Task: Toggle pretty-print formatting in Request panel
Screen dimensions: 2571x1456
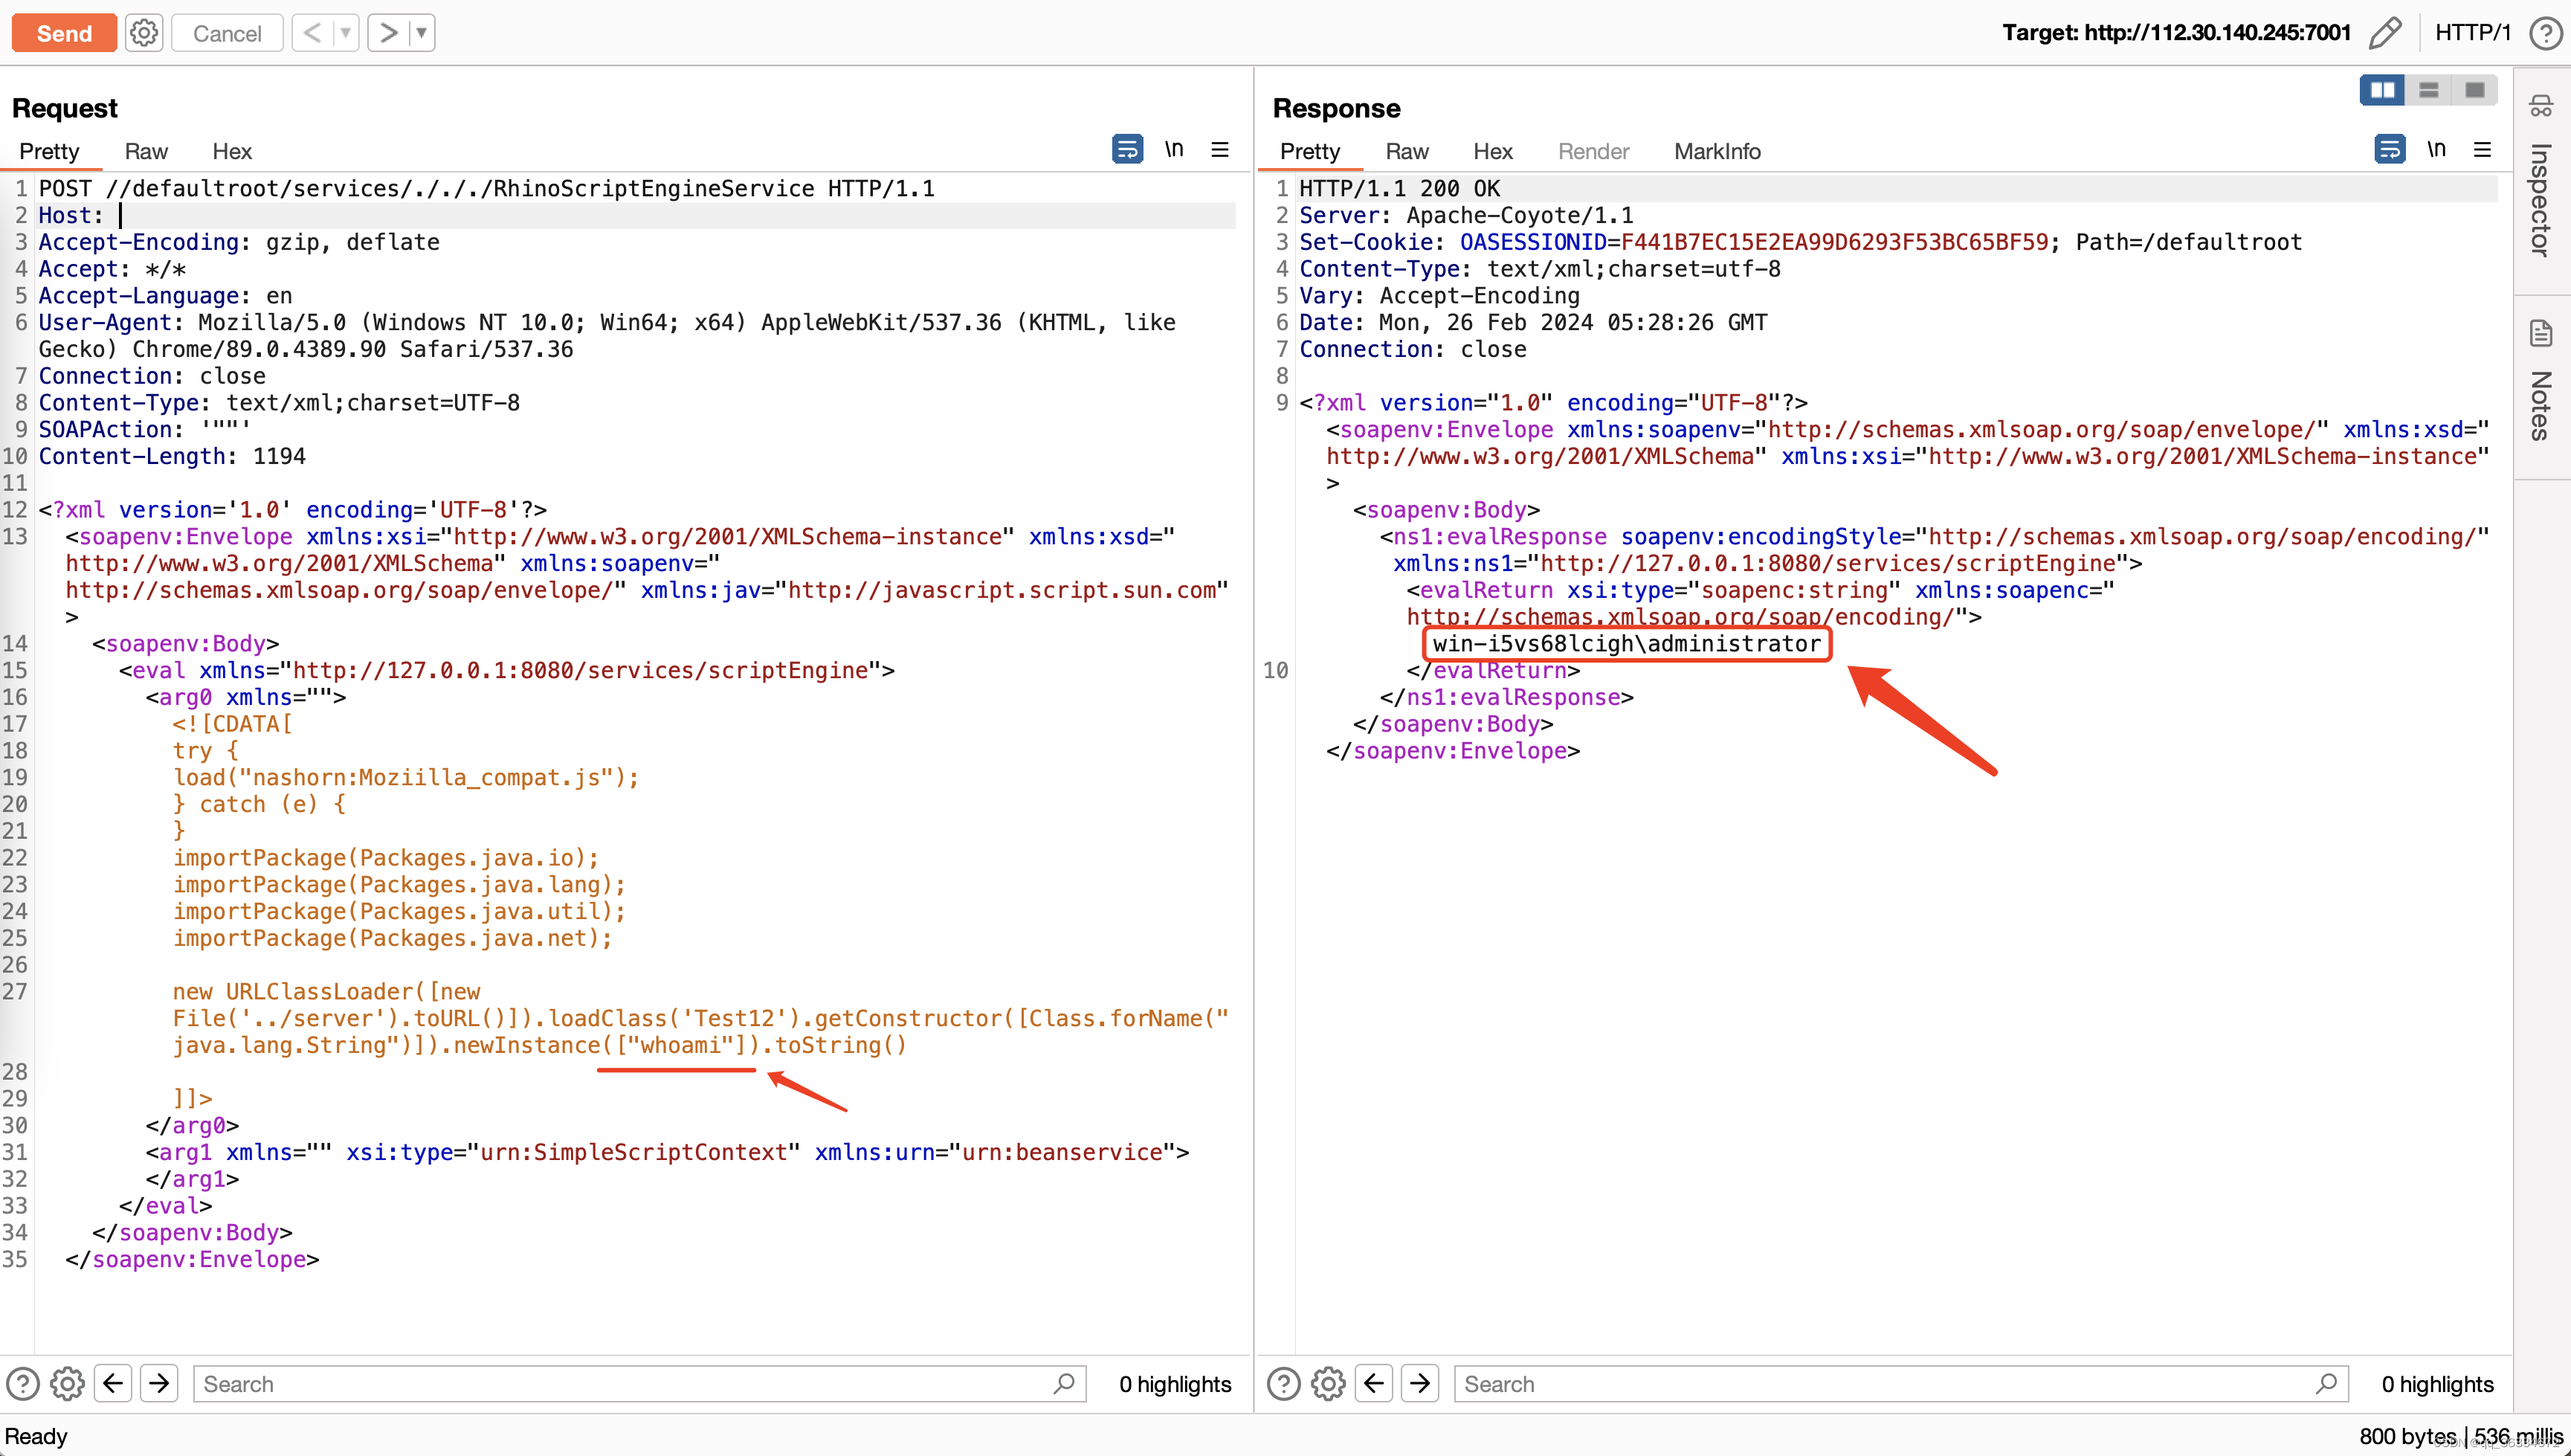Action: click(1126, 149)
